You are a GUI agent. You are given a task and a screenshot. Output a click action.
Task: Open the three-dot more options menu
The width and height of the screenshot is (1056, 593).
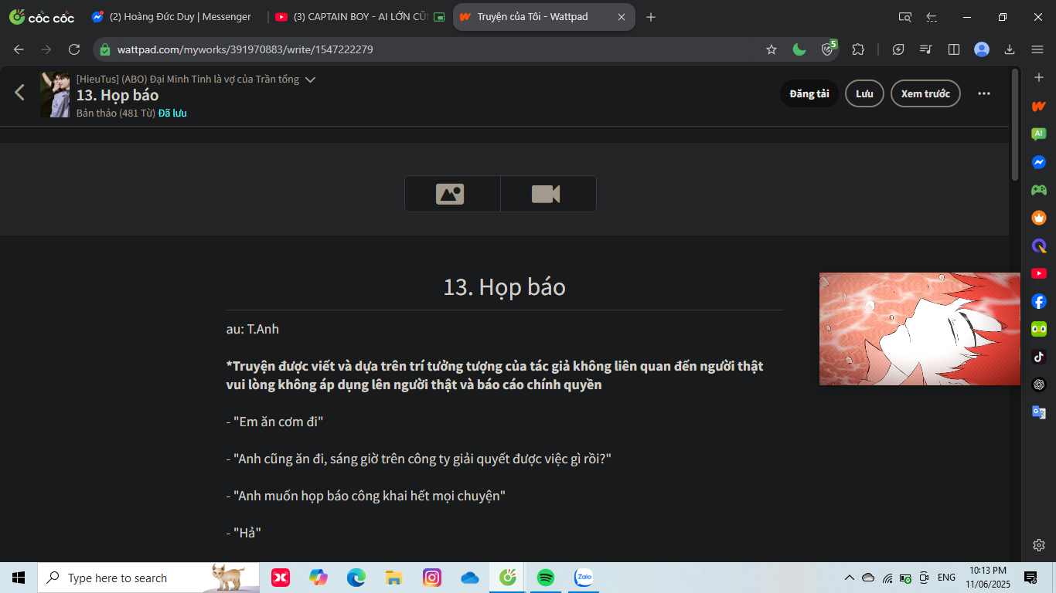coord(983,93)
